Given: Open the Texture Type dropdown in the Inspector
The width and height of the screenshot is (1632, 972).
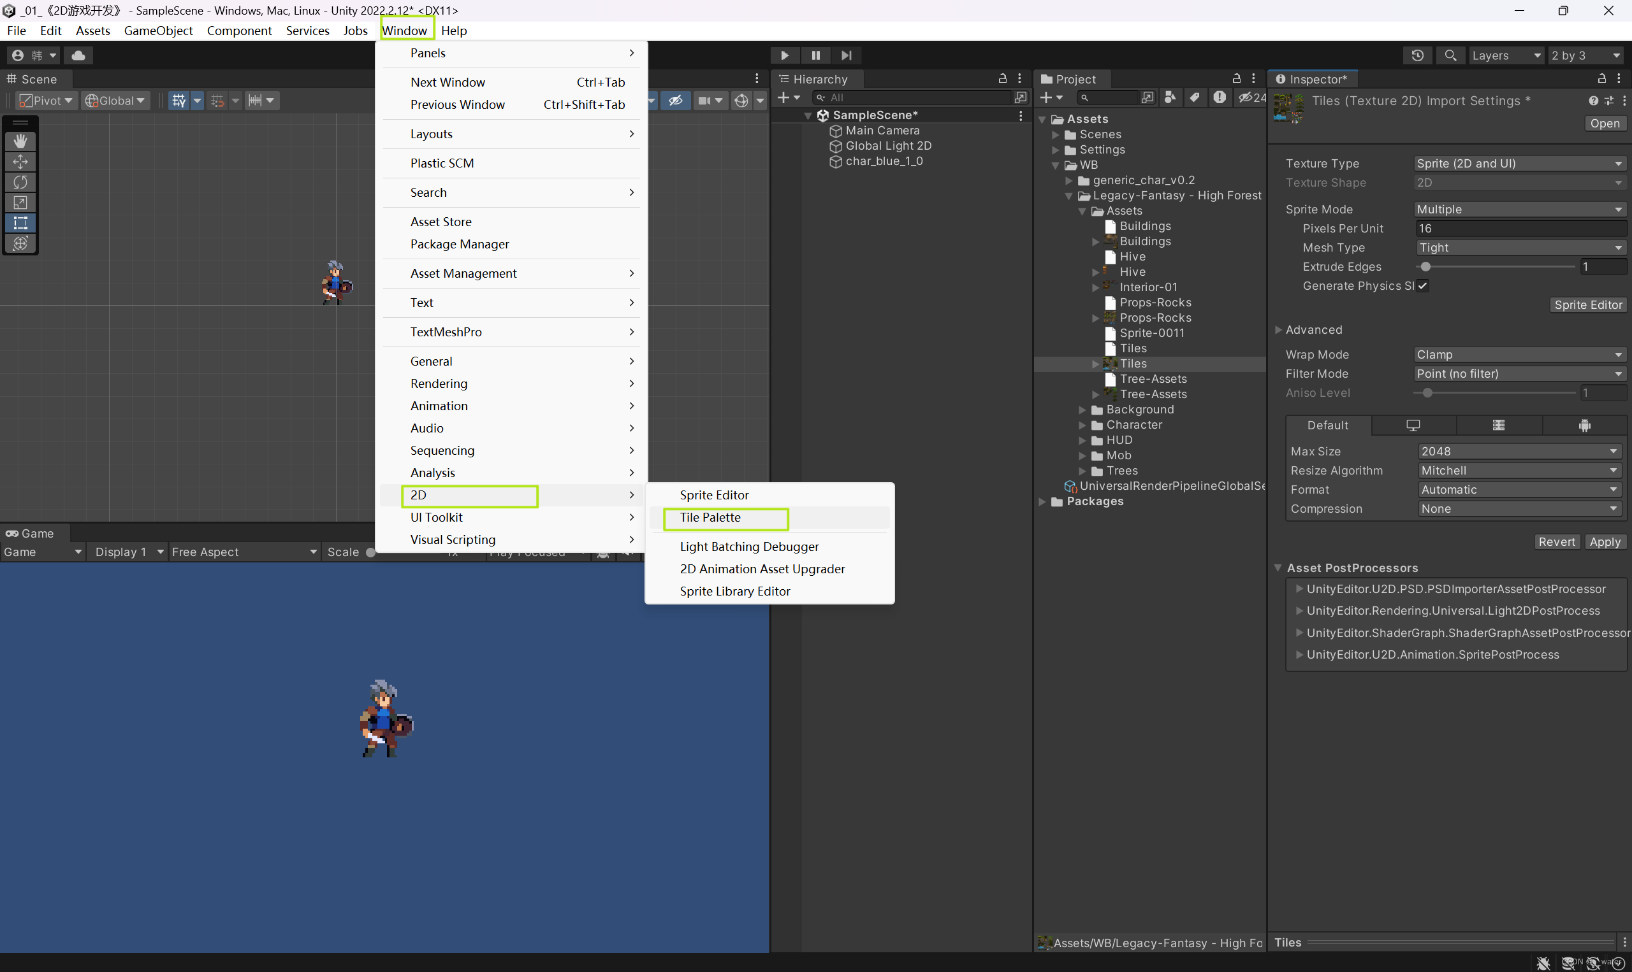Looking at the screenshot, I should (1519, 163).
